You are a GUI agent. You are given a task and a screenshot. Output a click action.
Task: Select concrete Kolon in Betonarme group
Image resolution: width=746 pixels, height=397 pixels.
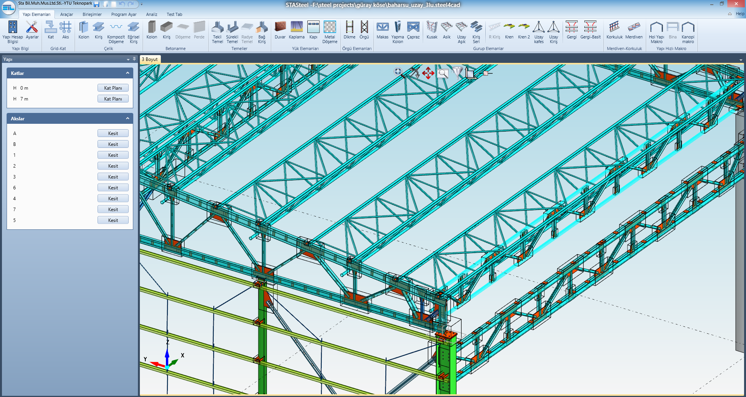pos(152,30)
